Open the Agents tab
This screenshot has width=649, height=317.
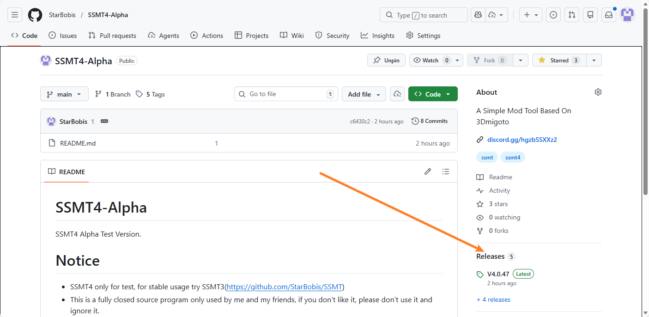pos(164,36)
